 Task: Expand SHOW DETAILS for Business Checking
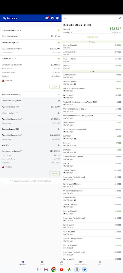[92, 37]
